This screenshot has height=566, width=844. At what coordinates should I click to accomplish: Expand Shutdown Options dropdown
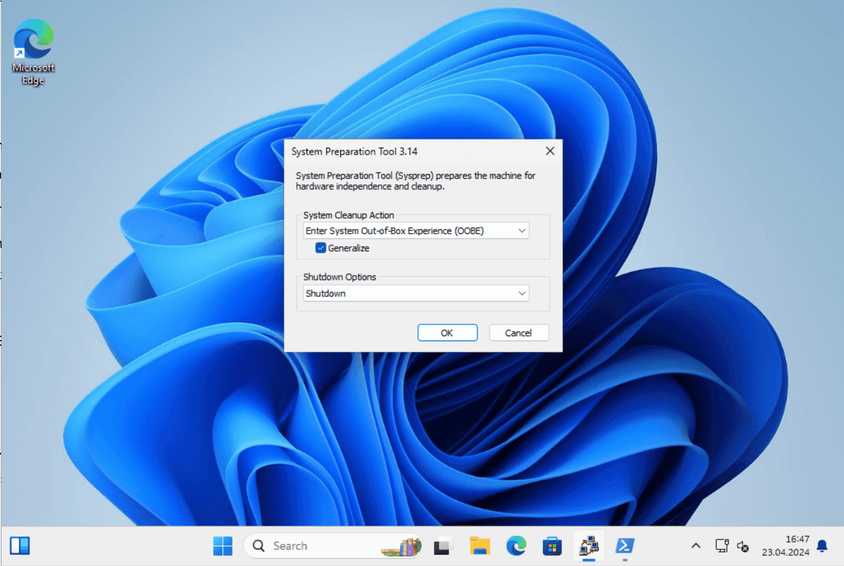tap(416, 293)
